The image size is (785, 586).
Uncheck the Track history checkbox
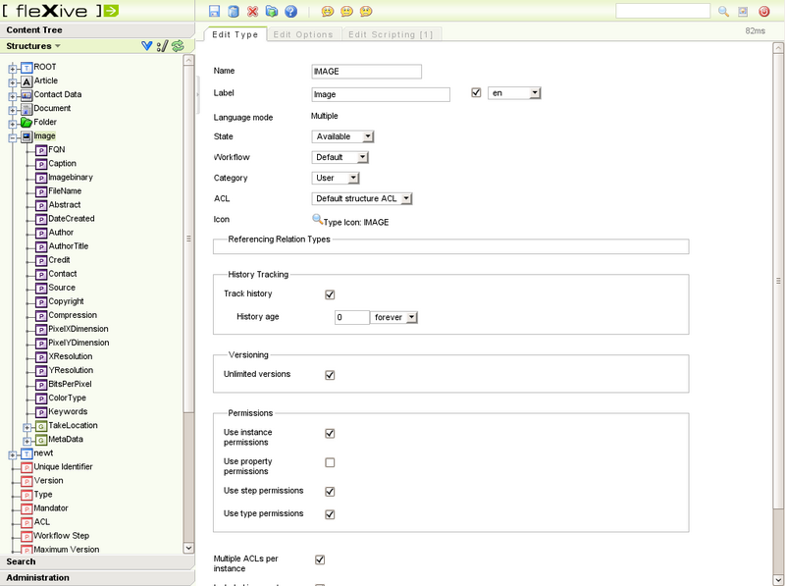(x=330, y=294)
